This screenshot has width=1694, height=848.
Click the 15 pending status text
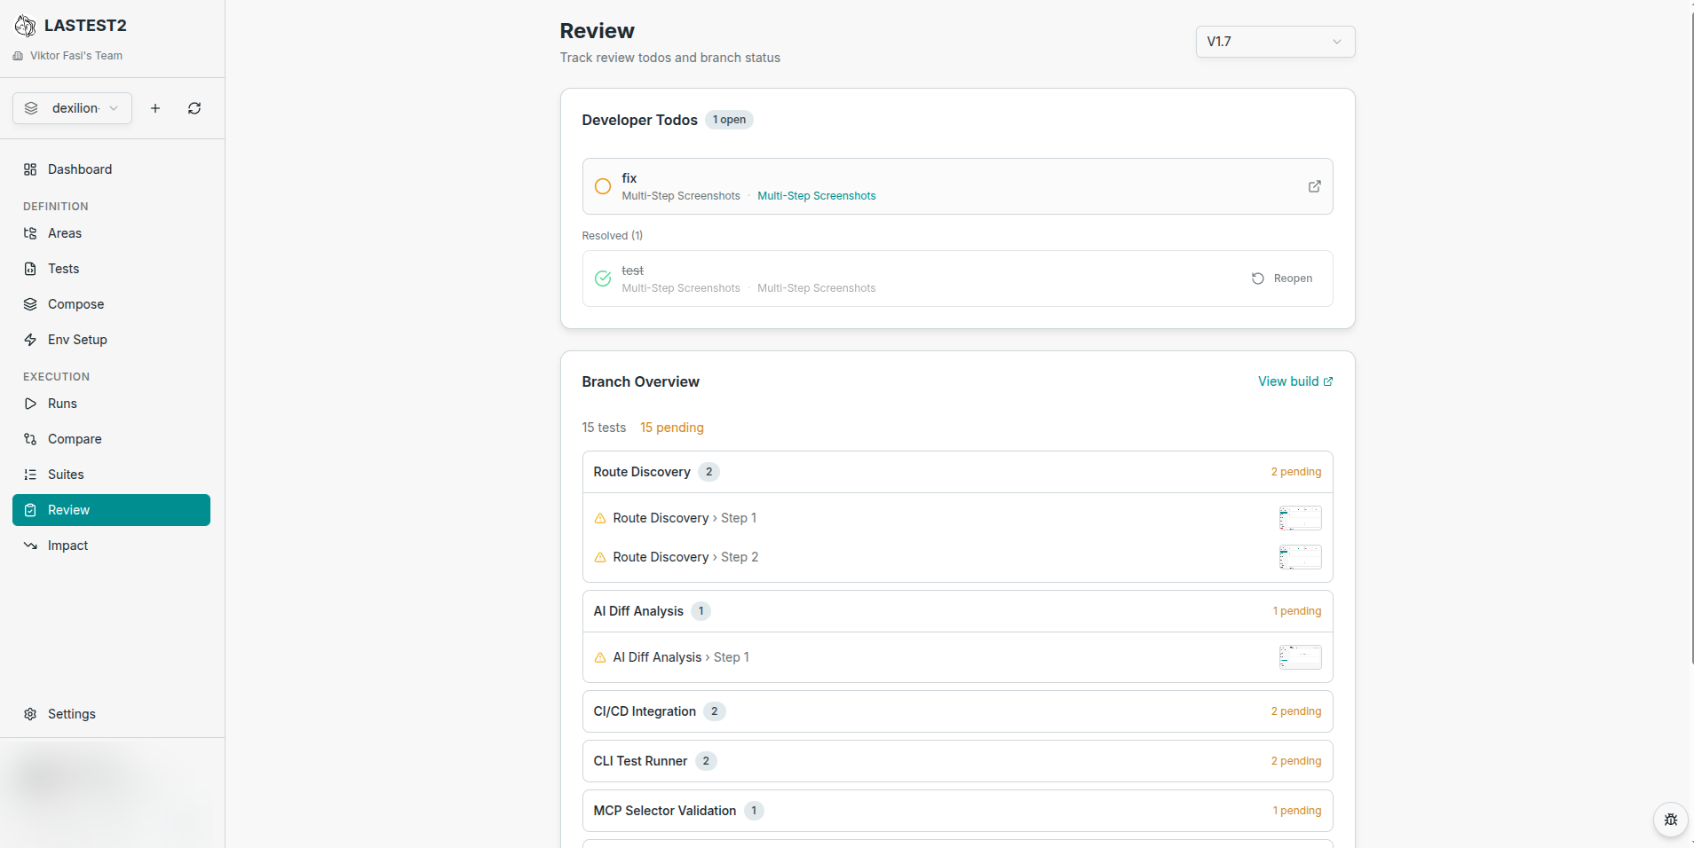pyautogui.click(x=672, y=428)
